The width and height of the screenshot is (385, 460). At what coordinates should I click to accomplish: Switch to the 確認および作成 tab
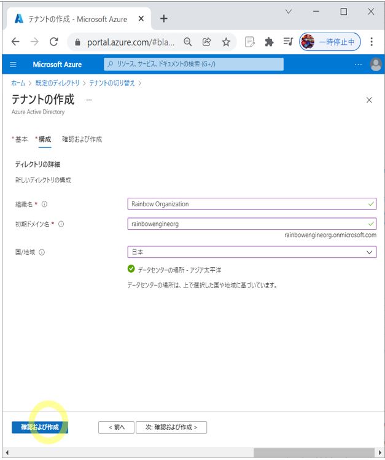[82, 139]
